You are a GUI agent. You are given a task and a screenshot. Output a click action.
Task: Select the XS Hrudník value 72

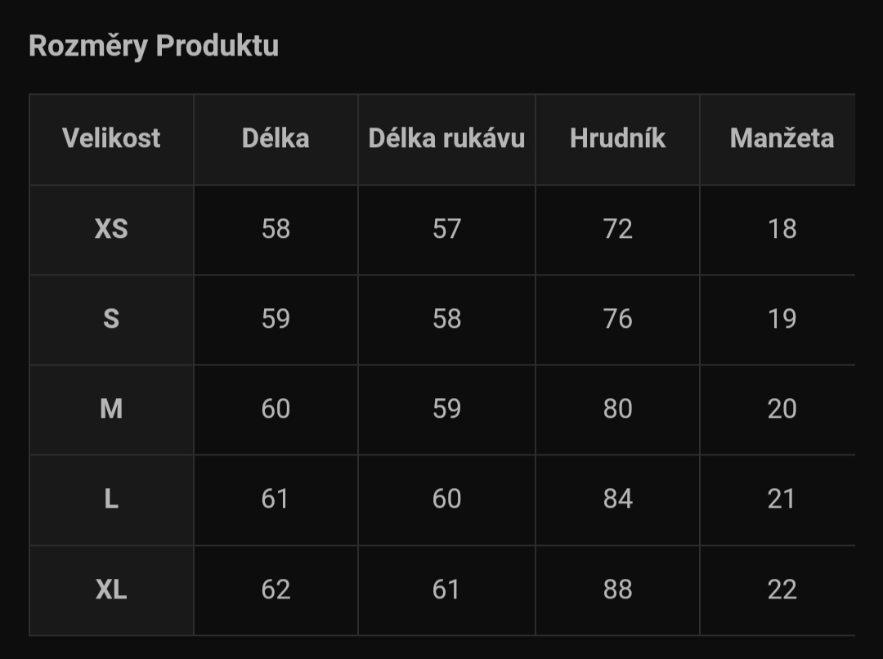(618, 229)
